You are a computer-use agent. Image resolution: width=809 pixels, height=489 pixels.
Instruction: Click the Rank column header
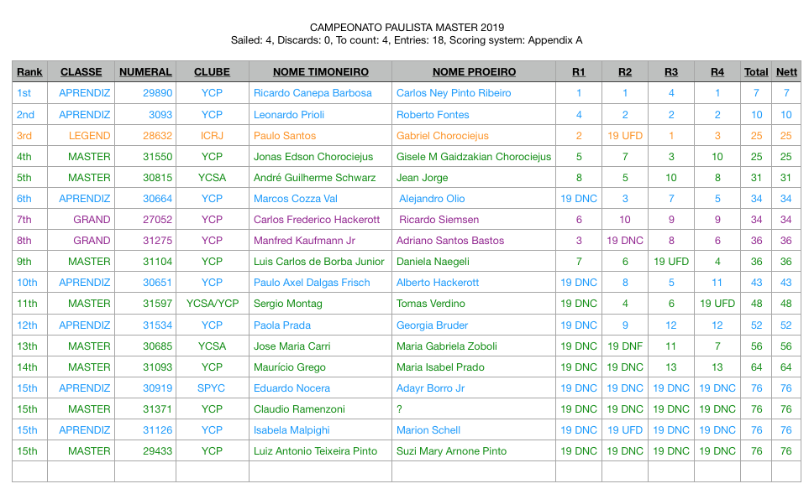tap(29, 72)
